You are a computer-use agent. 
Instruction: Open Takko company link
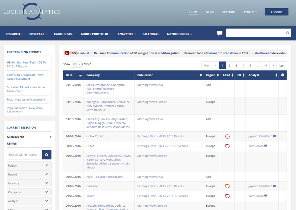(x=90, y=196)
